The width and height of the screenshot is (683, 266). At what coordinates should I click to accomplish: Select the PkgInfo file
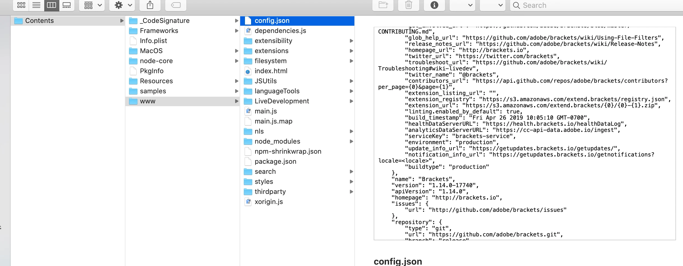click(x=183, y=71)
